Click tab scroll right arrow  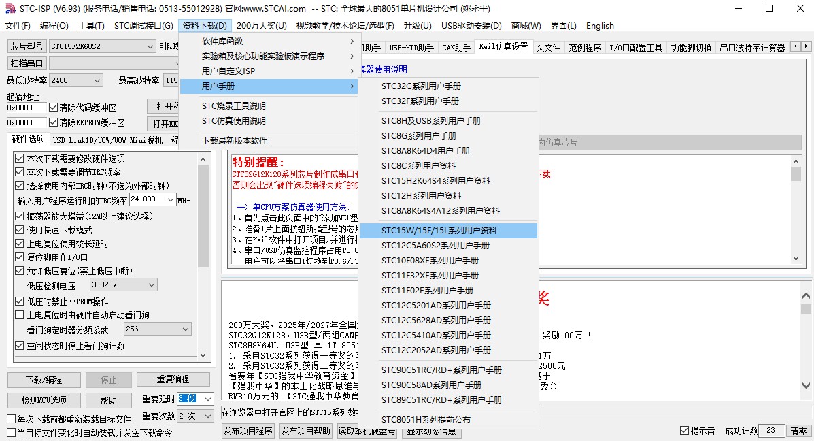tap(806, 46)
